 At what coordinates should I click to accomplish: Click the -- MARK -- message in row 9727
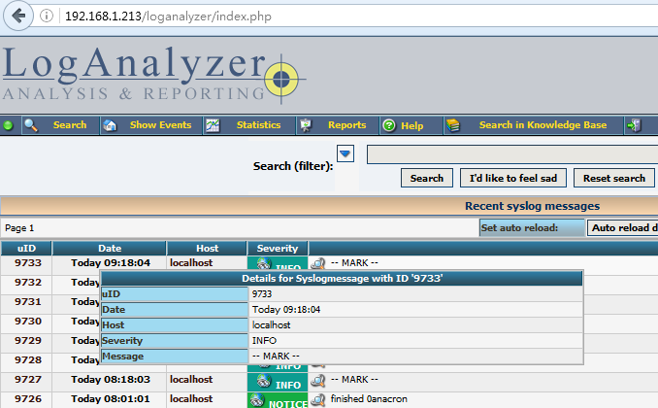[x=354, y=380]
